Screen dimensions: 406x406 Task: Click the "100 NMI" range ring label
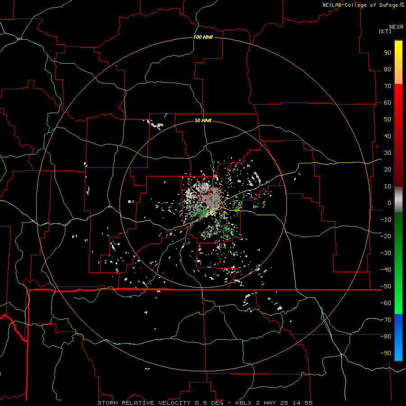coord(203,37)
